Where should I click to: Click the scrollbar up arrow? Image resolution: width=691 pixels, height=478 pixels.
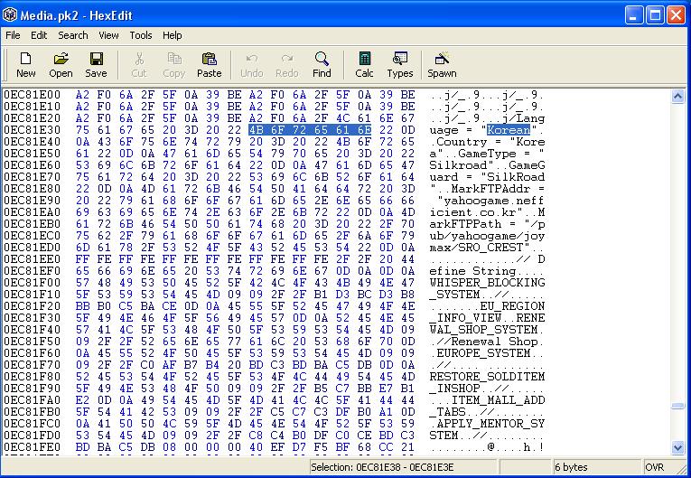[679, 94]
